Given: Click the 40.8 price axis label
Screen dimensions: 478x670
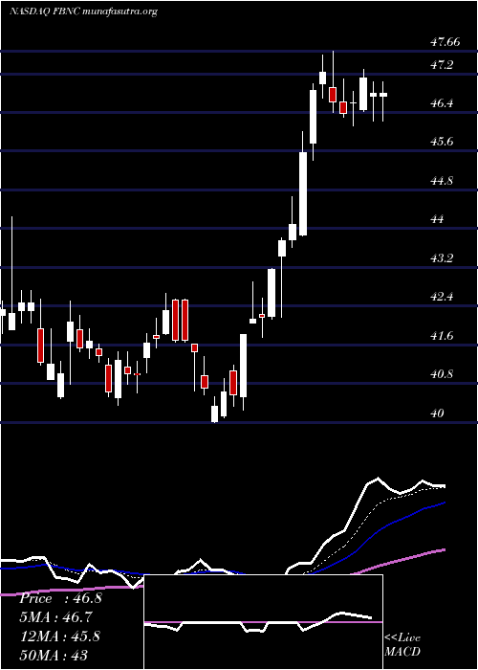Looking at the screenshot, I should pyautogui.click(x=443, y=374).
